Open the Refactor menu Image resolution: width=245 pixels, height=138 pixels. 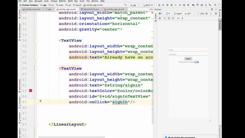tap(62, 1)
